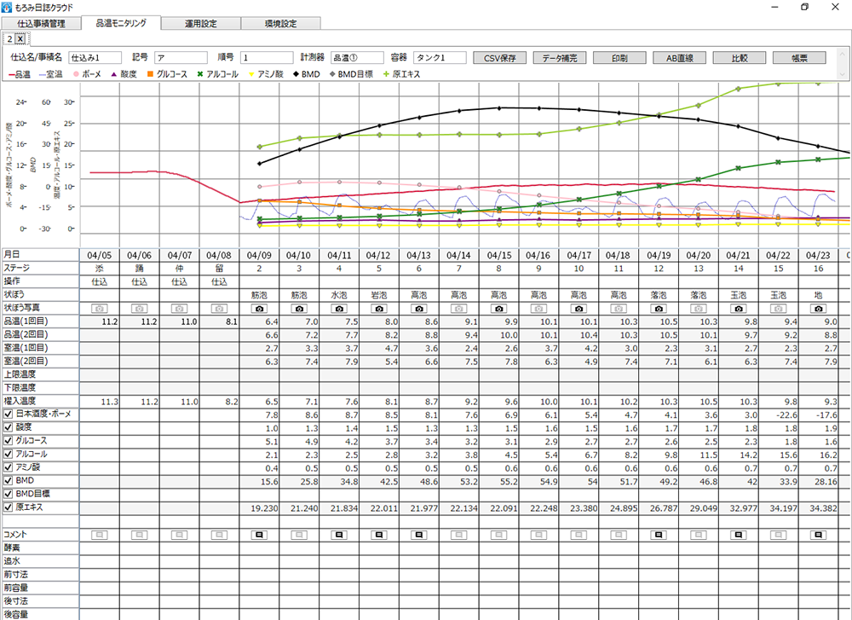The image size is (852, 620).
Task: Select the document tab labeled 2
Action: tap(9, 39)
